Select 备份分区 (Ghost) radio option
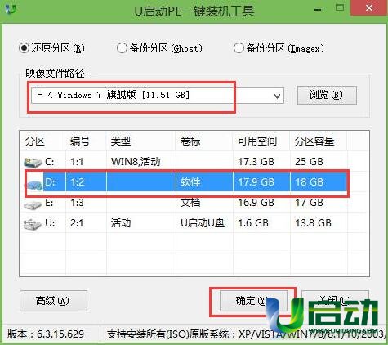 pos(159,48)
